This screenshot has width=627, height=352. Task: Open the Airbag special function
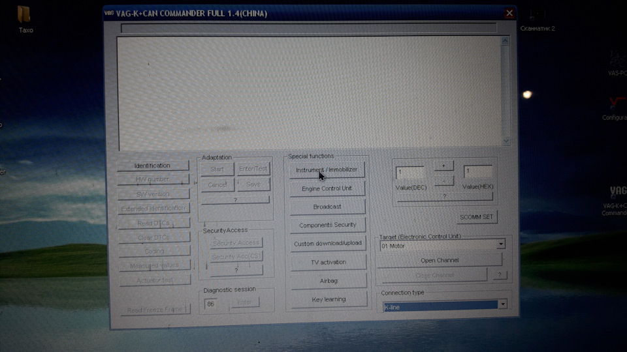pyautogui.click(x=329, y=280)
